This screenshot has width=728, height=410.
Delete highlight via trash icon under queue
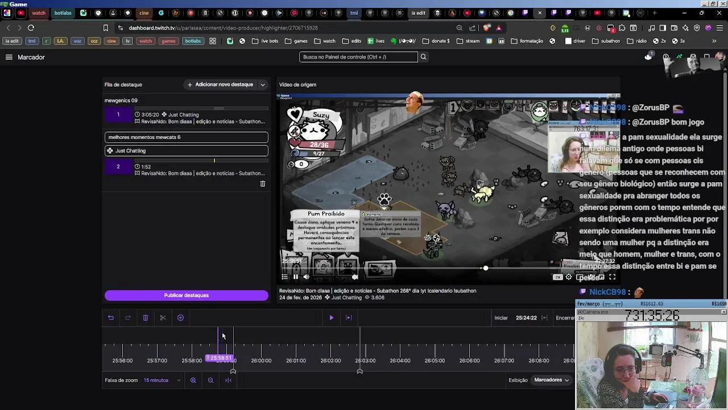(x=262, y=184)
